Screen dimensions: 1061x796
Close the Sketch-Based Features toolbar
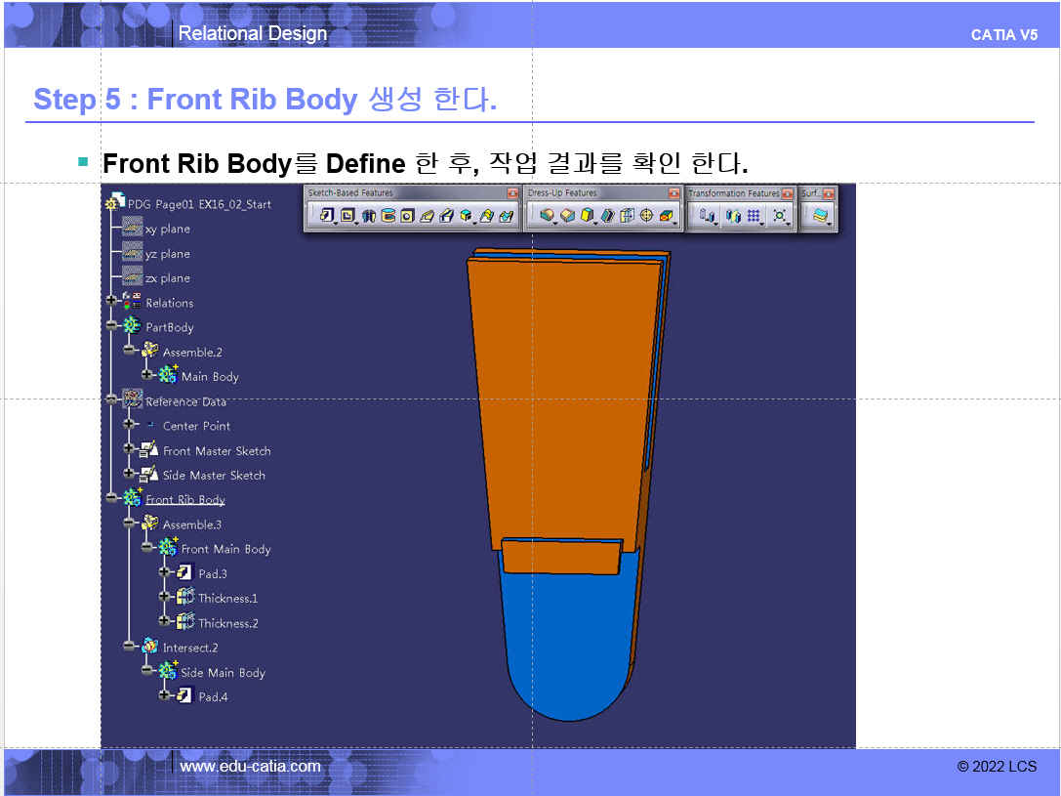pos(511,193)
